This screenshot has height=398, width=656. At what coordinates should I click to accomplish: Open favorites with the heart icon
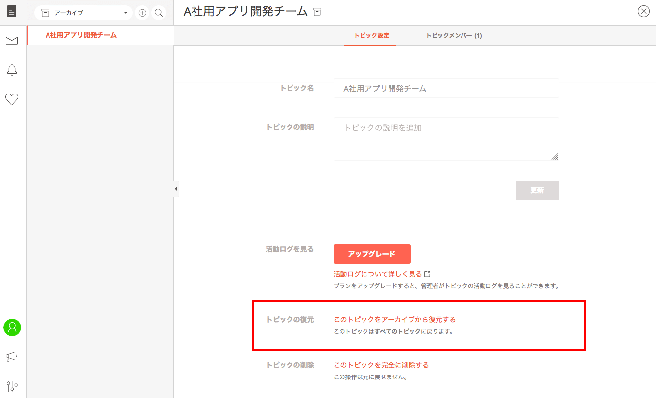click(12, 99)
